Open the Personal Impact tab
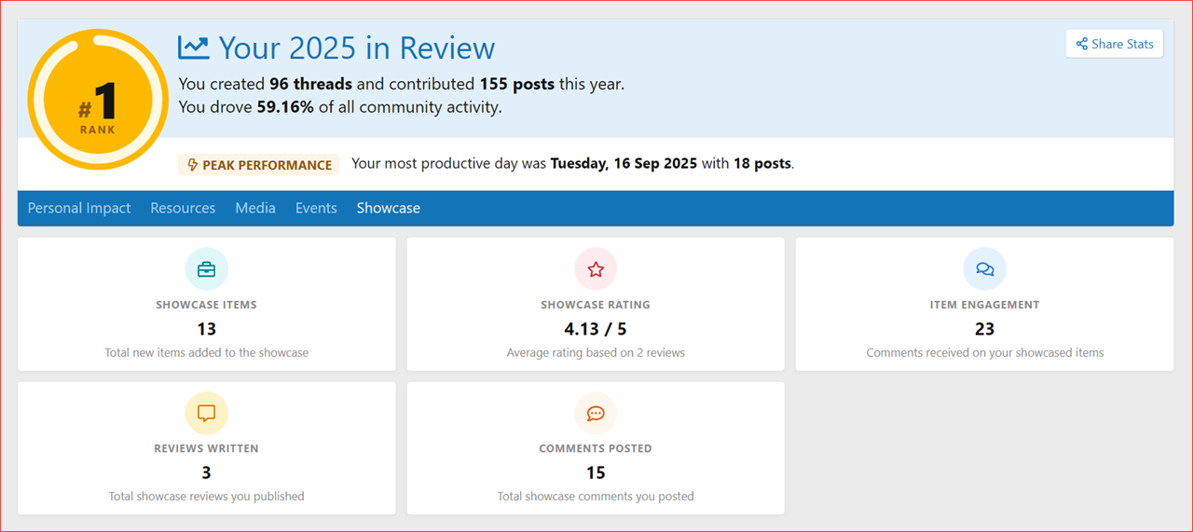 click(79, 208)
